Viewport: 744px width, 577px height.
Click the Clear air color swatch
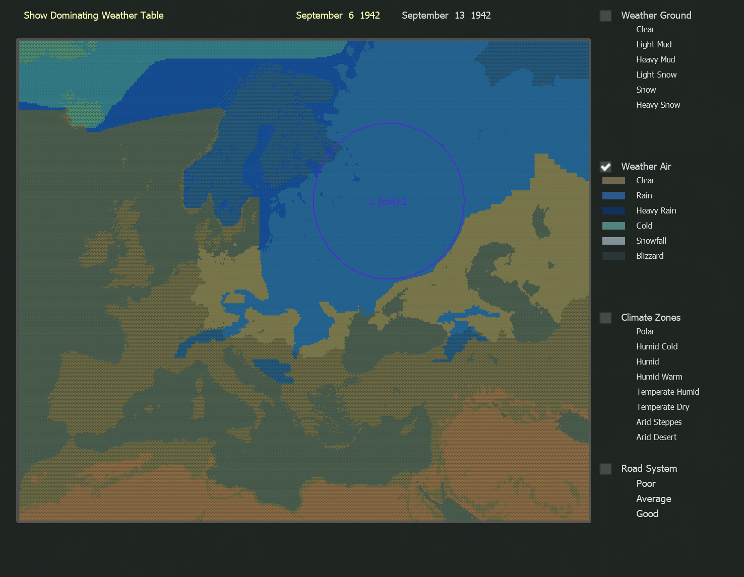613,180
